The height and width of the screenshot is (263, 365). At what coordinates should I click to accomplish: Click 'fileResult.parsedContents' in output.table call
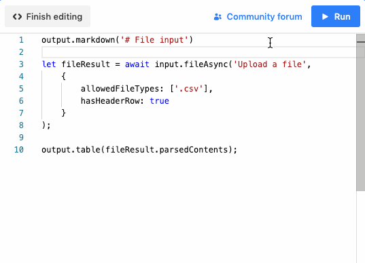[167, 150]
